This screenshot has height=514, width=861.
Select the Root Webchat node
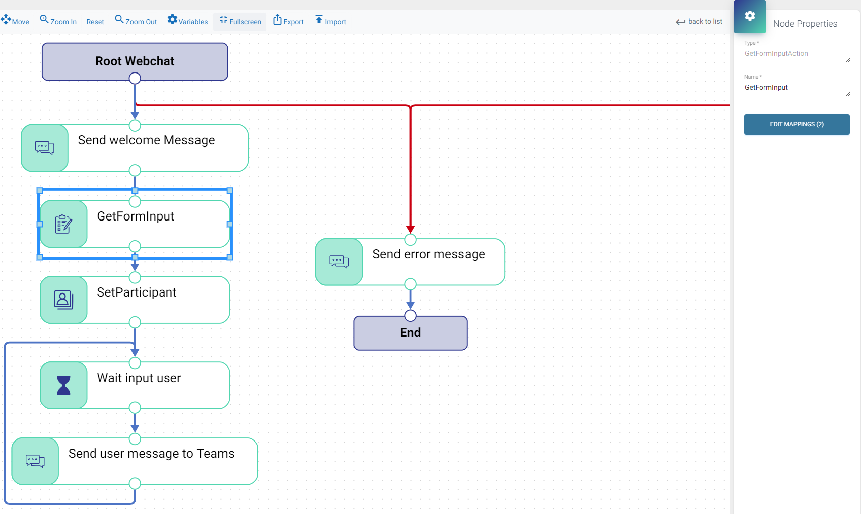point(135,61)
